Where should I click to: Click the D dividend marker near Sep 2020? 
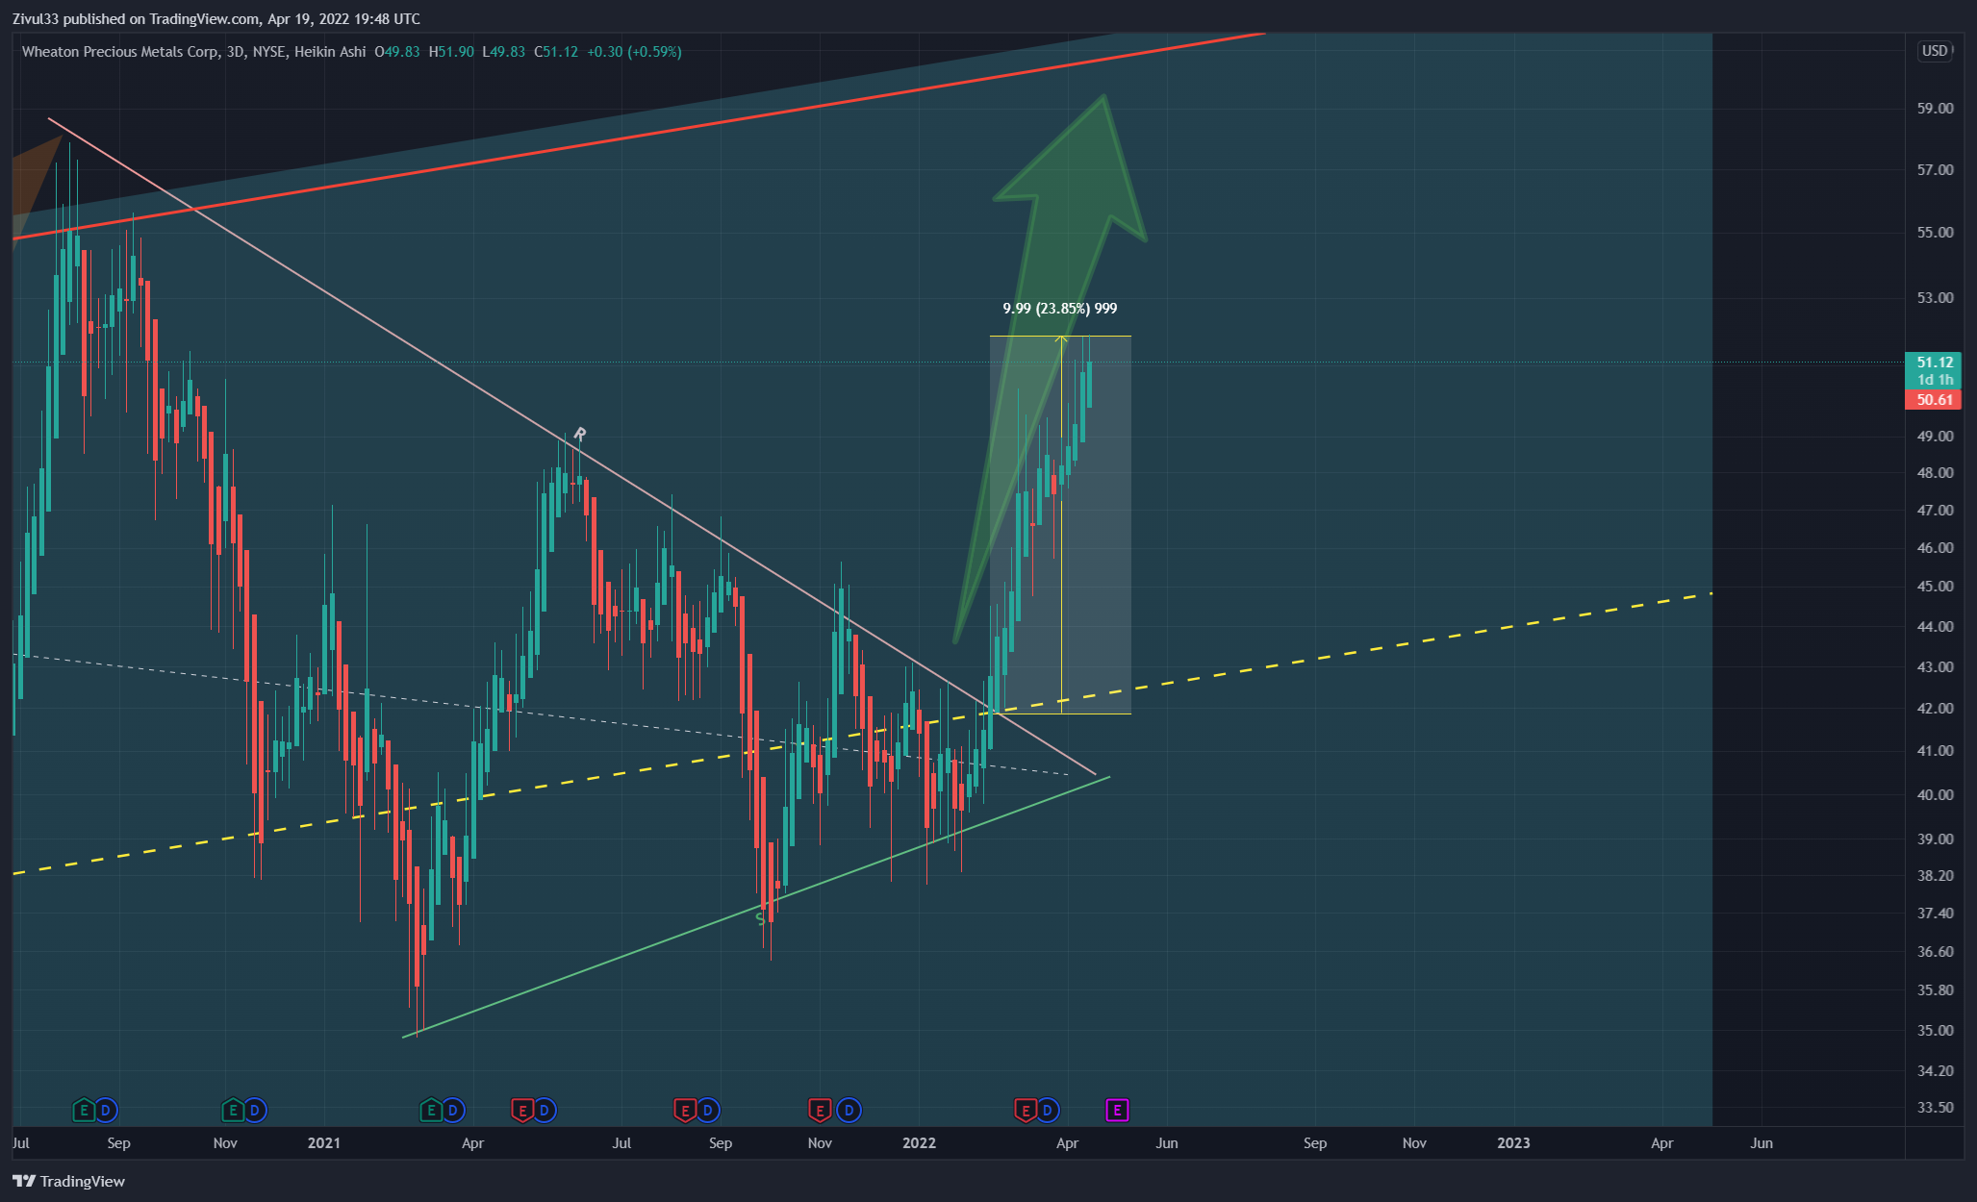(x=106, y=1111)
